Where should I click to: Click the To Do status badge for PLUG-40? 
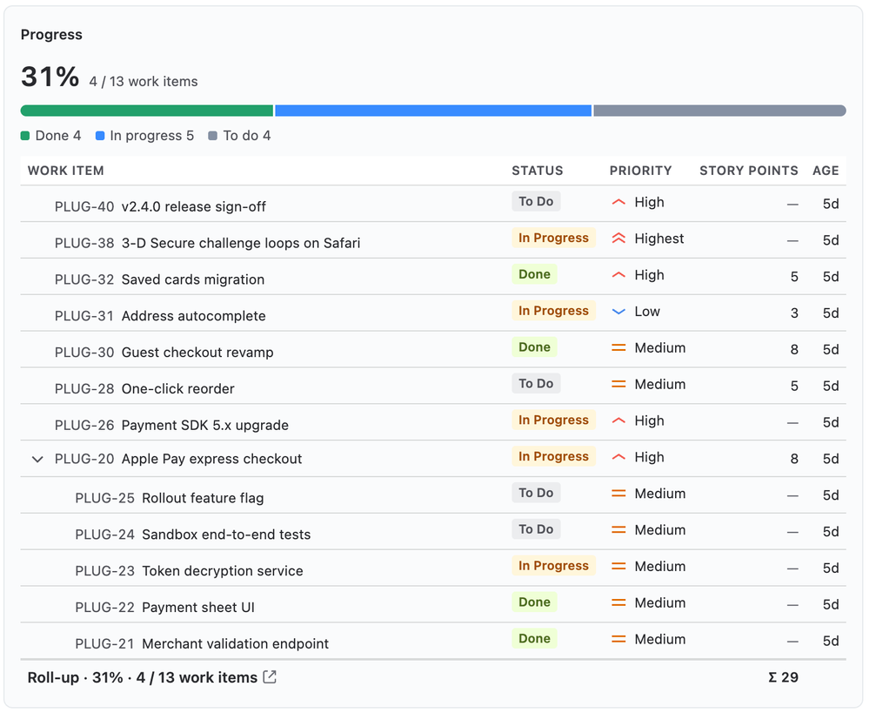point(536,201)
